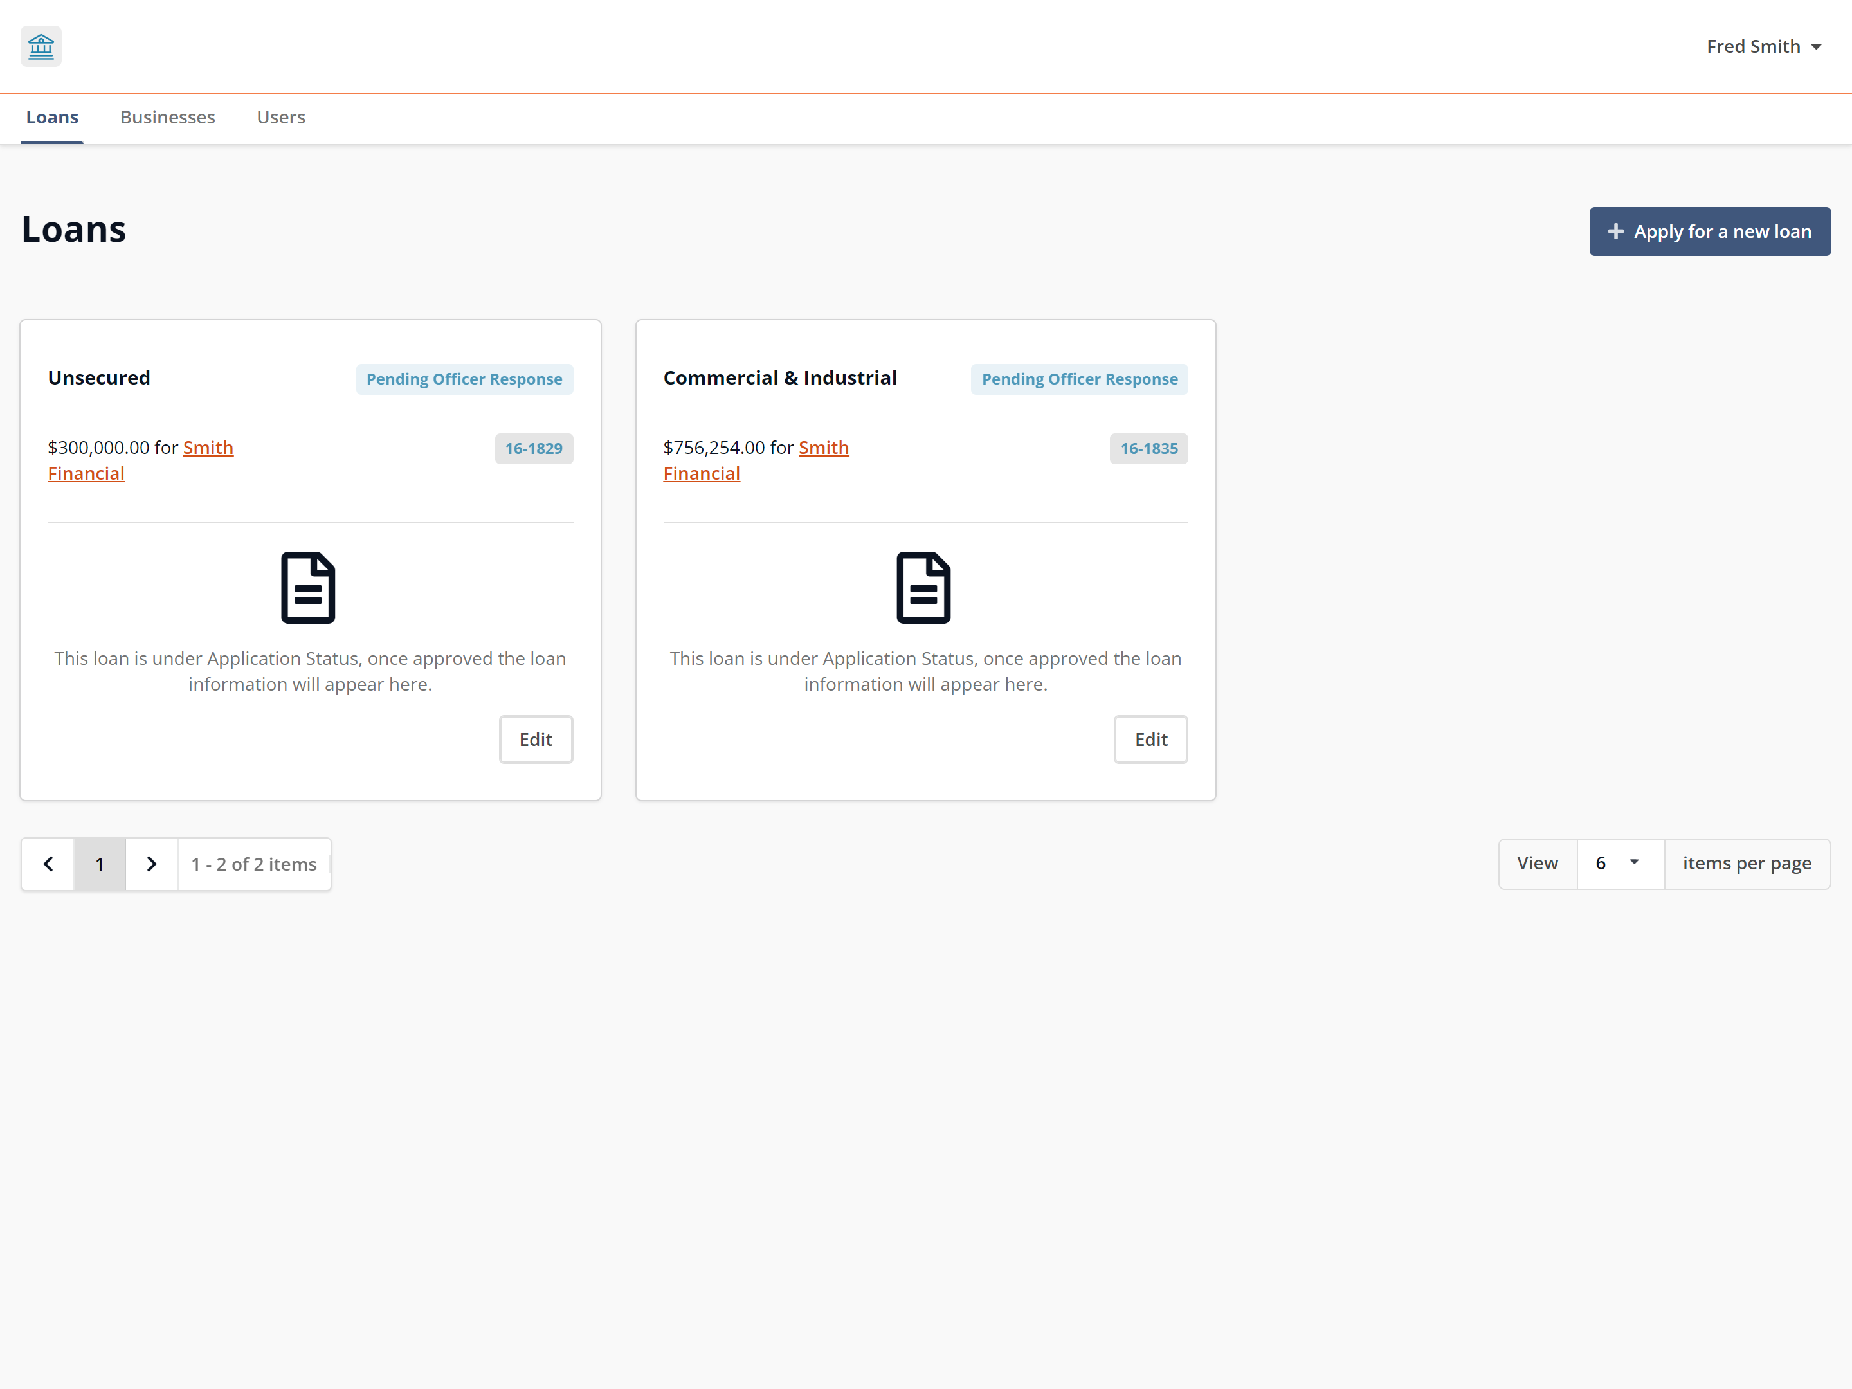1852x1389 pixels.
Task: Click the Pending Officer Response badge on Unsecured loan
Action: [464, 378]
